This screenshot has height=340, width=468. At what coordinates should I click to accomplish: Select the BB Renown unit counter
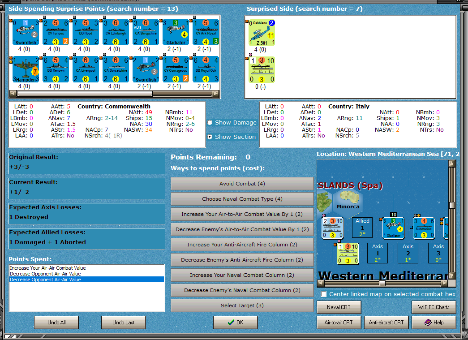coord(56,69)
